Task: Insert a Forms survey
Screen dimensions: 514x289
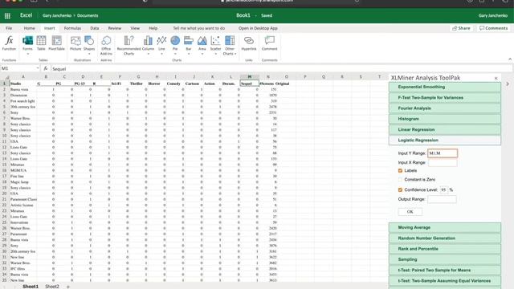Action: (27, 45)
